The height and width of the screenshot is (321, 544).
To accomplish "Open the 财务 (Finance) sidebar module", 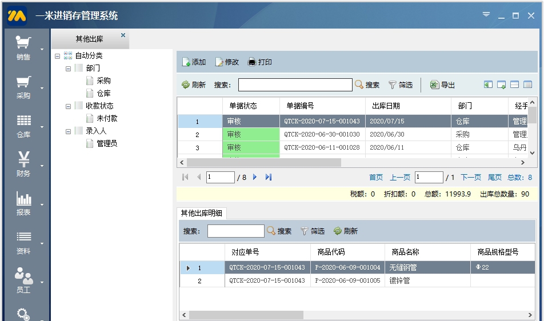I will 23,164.
